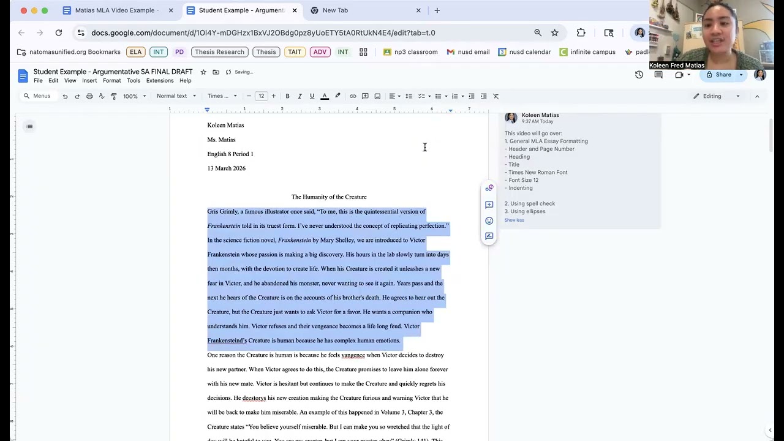Select the Paint format tool
The width and height of the screenshot is (784, 441).
tap(114, 96)
